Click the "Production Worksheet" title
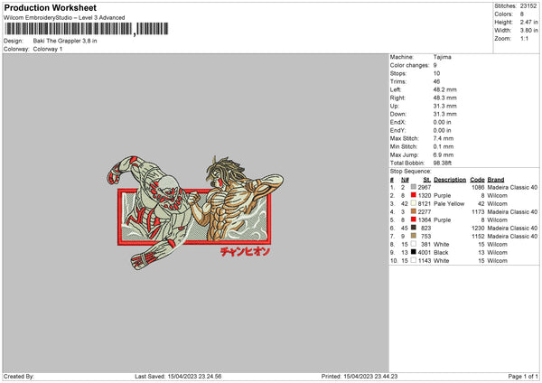The image size is (542, 383). pyautogui.click(x=50, y=7)
